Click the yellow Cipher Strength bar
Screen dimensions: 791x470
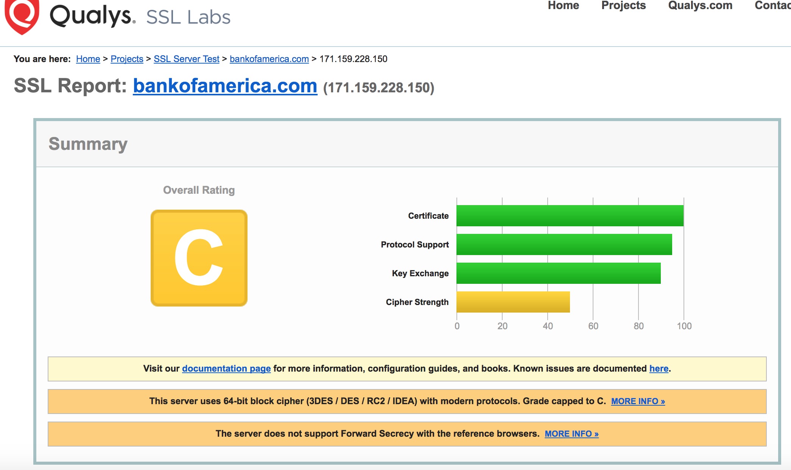(x=513, y=302)
